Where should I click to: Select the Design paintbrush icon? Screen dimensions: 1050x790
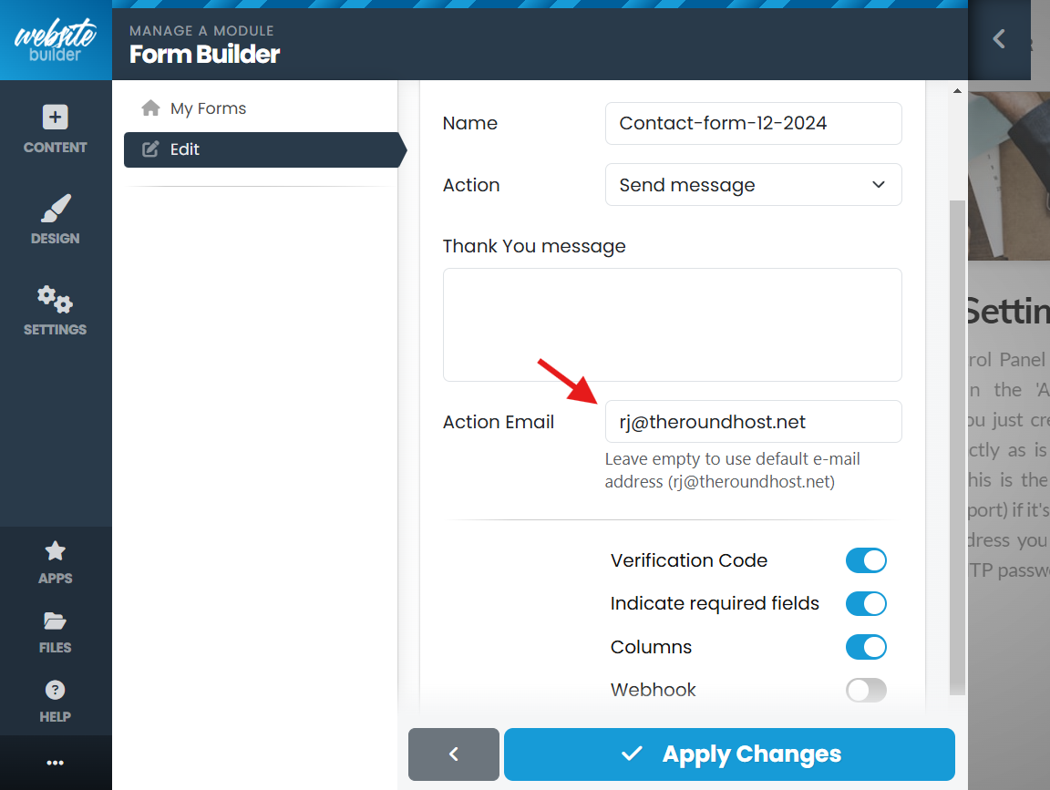[55, 219]
